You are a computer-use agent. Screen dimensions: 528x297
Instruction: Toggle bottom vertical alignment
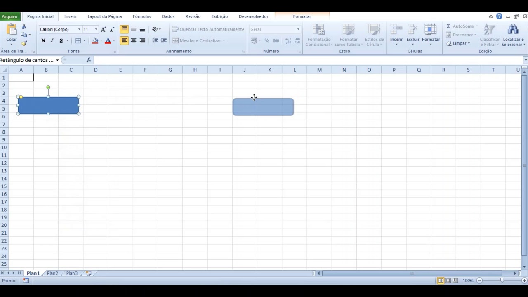point(142,29)
